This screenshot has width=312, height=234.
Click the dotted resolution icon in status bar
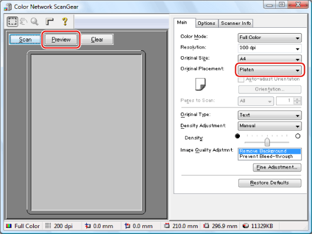click(x=48, y=226)
